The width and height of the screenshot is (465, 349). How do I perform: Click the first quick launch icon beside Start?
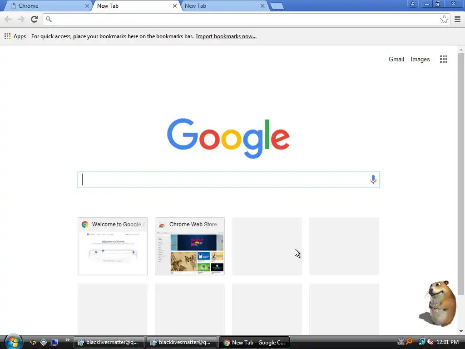pyautogui.click(x=33, y=342)
